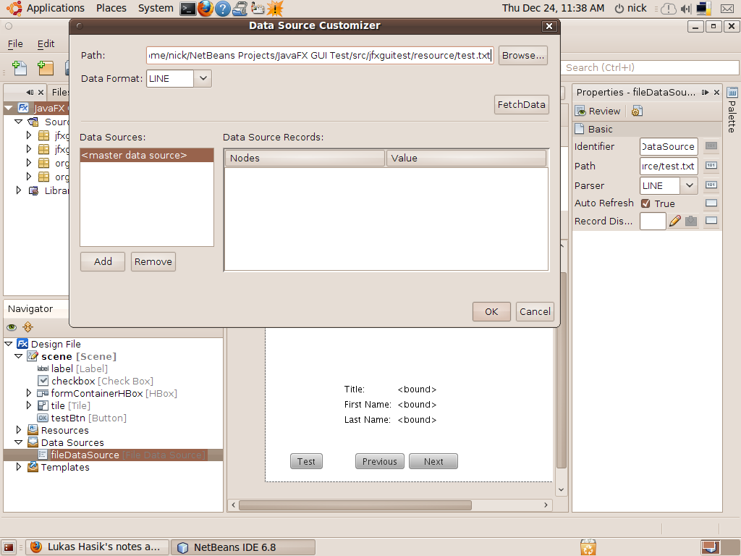Click the gear document icon in Properties toolbar
741x556 pixels.
click(637, 111)
